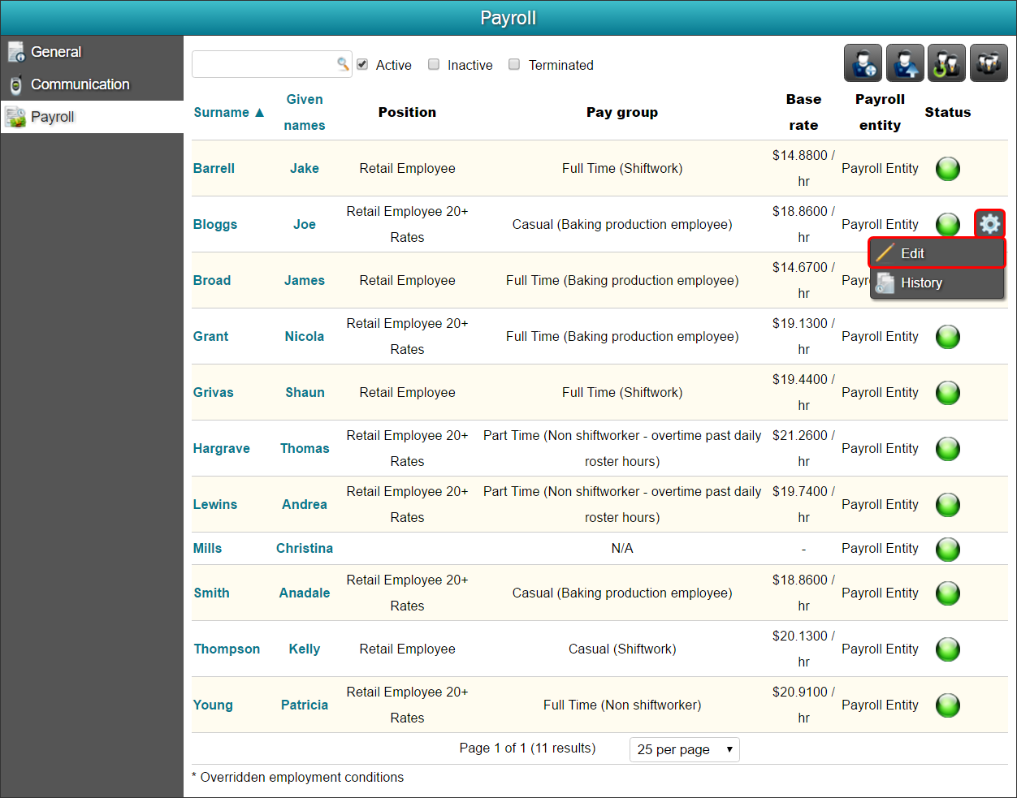Sort by the Surname column header
The height and width of the screenshot is (798, 1017).
[229, 112]
